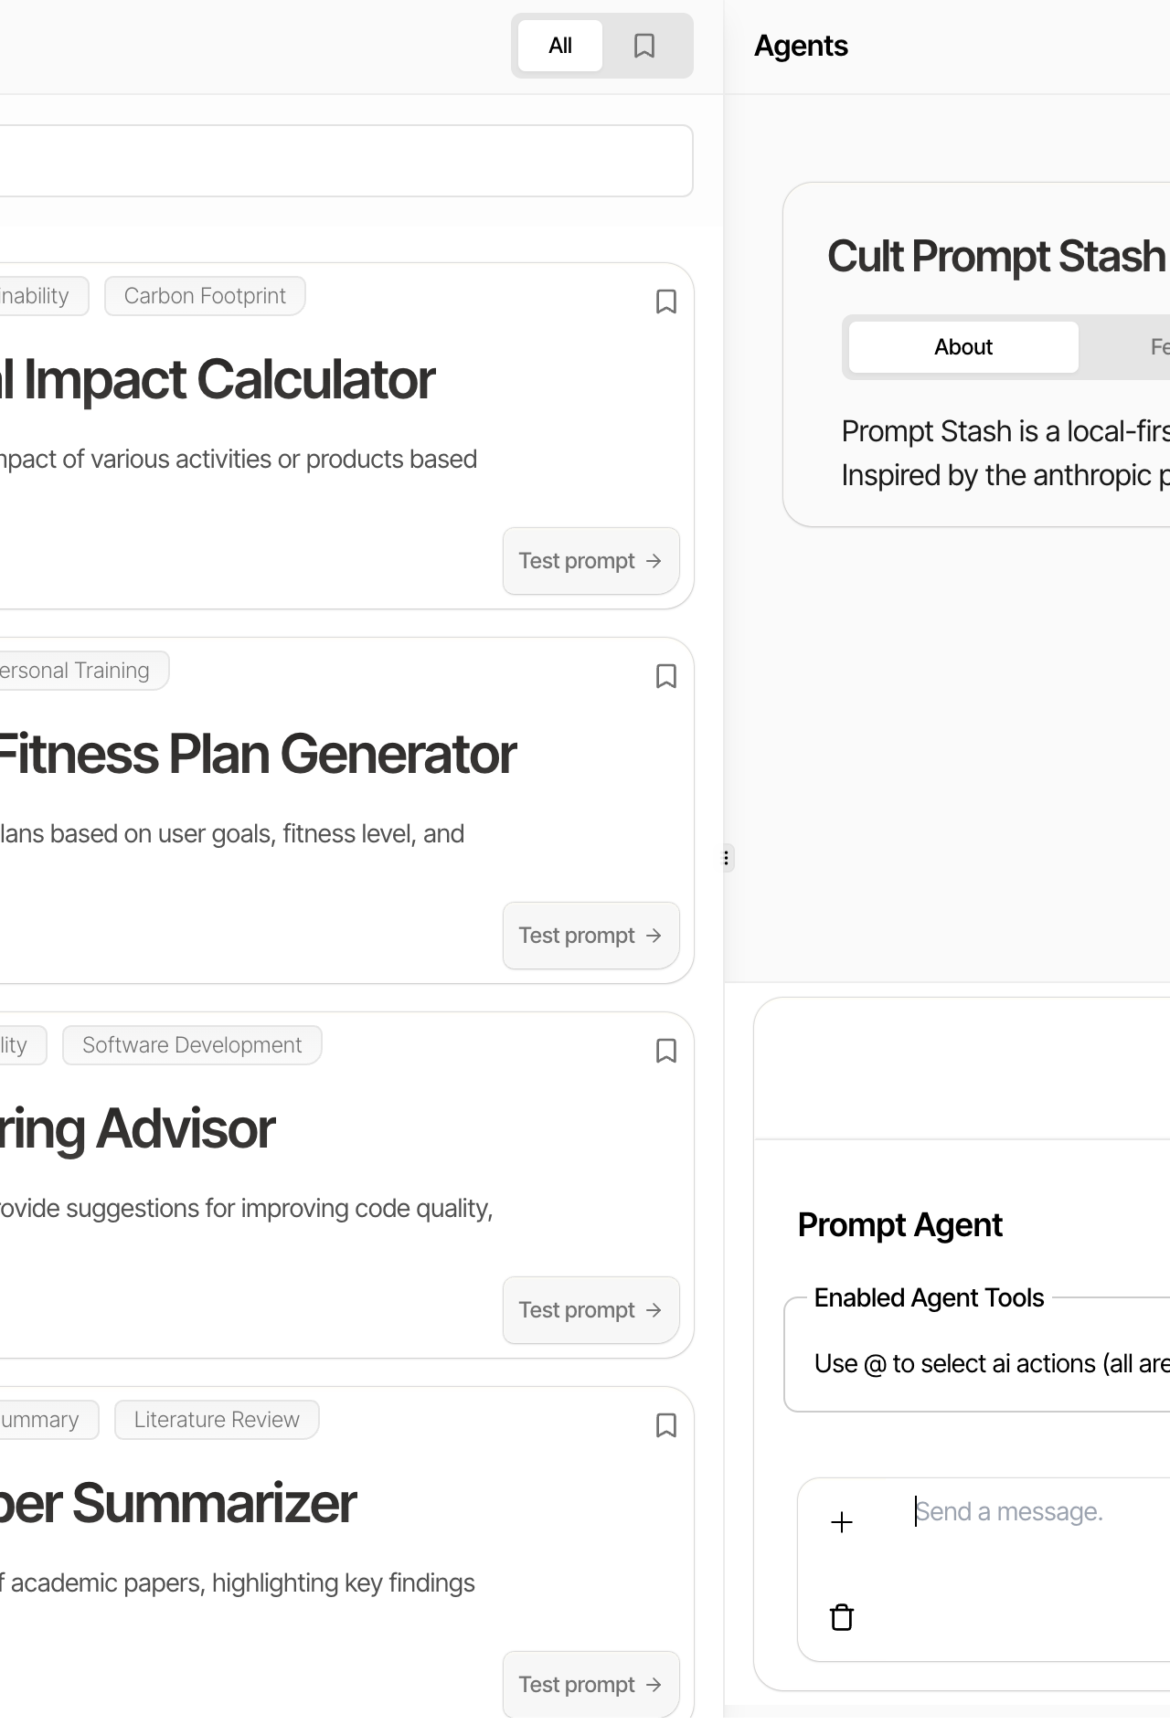Test prompt for Impact Calculator

pyautogui.click(x=590, y=561)
